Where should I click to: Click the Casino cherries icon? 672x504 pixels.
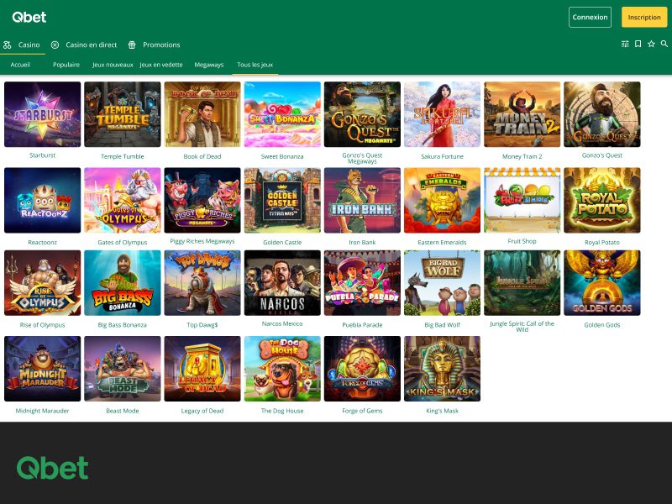coord(8,45)
